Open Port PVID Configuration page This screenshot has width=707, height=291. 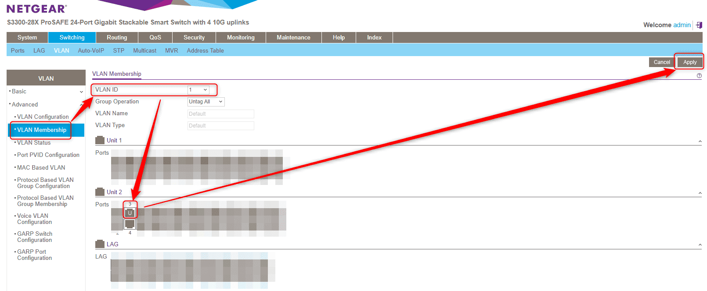pyautogui.click(x=48, y=155)
